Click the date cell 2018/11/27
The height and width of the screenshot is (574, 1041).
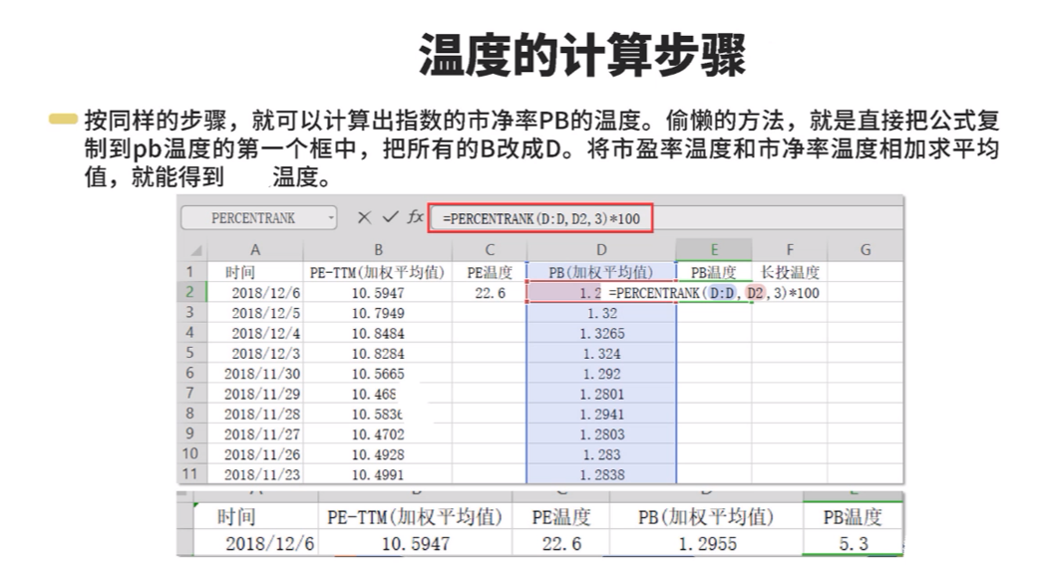(255, 433)
